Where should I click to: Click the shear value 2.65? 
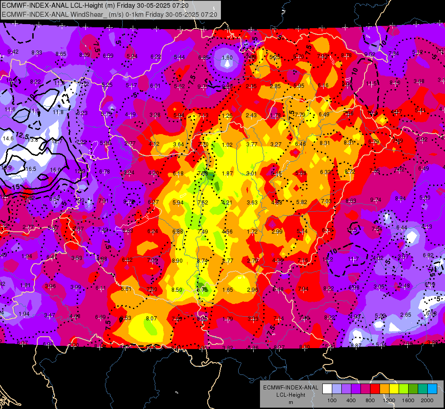[406, 315]
